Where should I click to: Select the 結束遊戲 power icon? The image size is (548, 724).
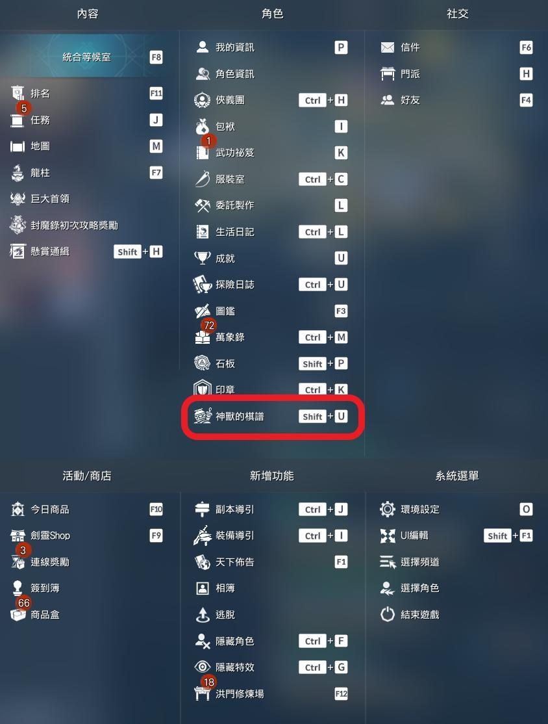[388, 614]
